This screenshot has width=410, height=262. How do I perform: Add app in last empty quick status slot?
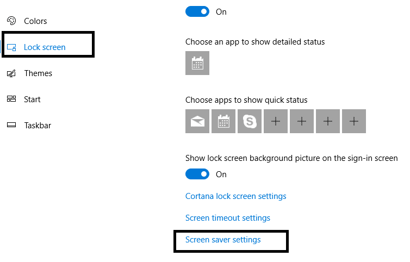pos(354,121)
